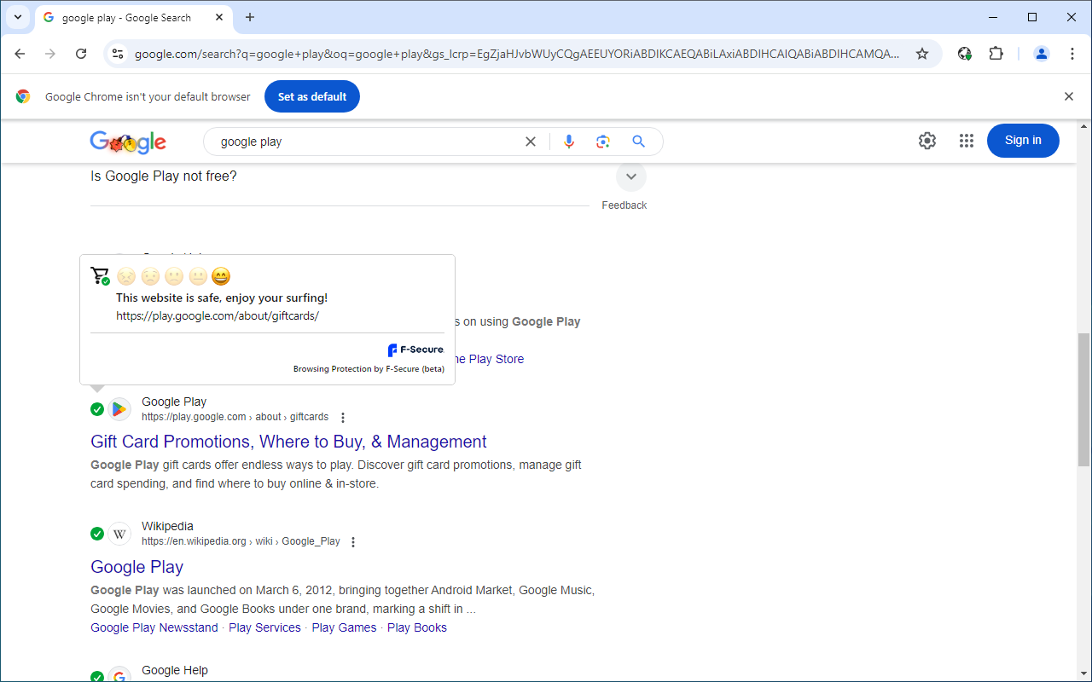Open the Chrome three-dot menu
Screen dimensions: 1092x682
tap(1072, 54)
